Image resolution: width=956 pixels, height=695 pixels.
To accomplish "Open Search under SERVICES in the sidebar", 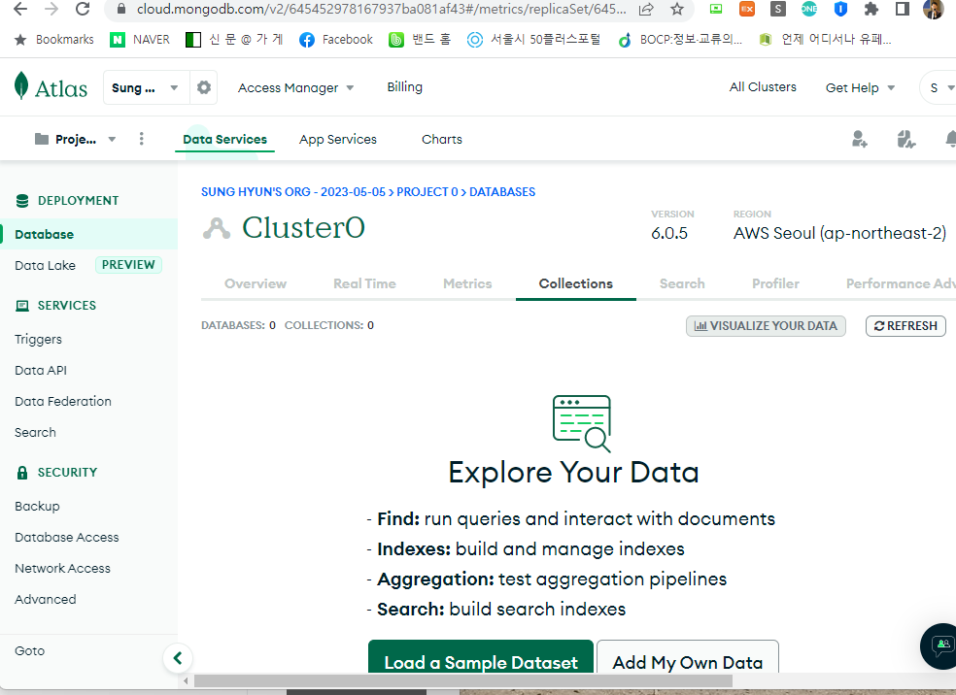I will click(x=35, y=433).
